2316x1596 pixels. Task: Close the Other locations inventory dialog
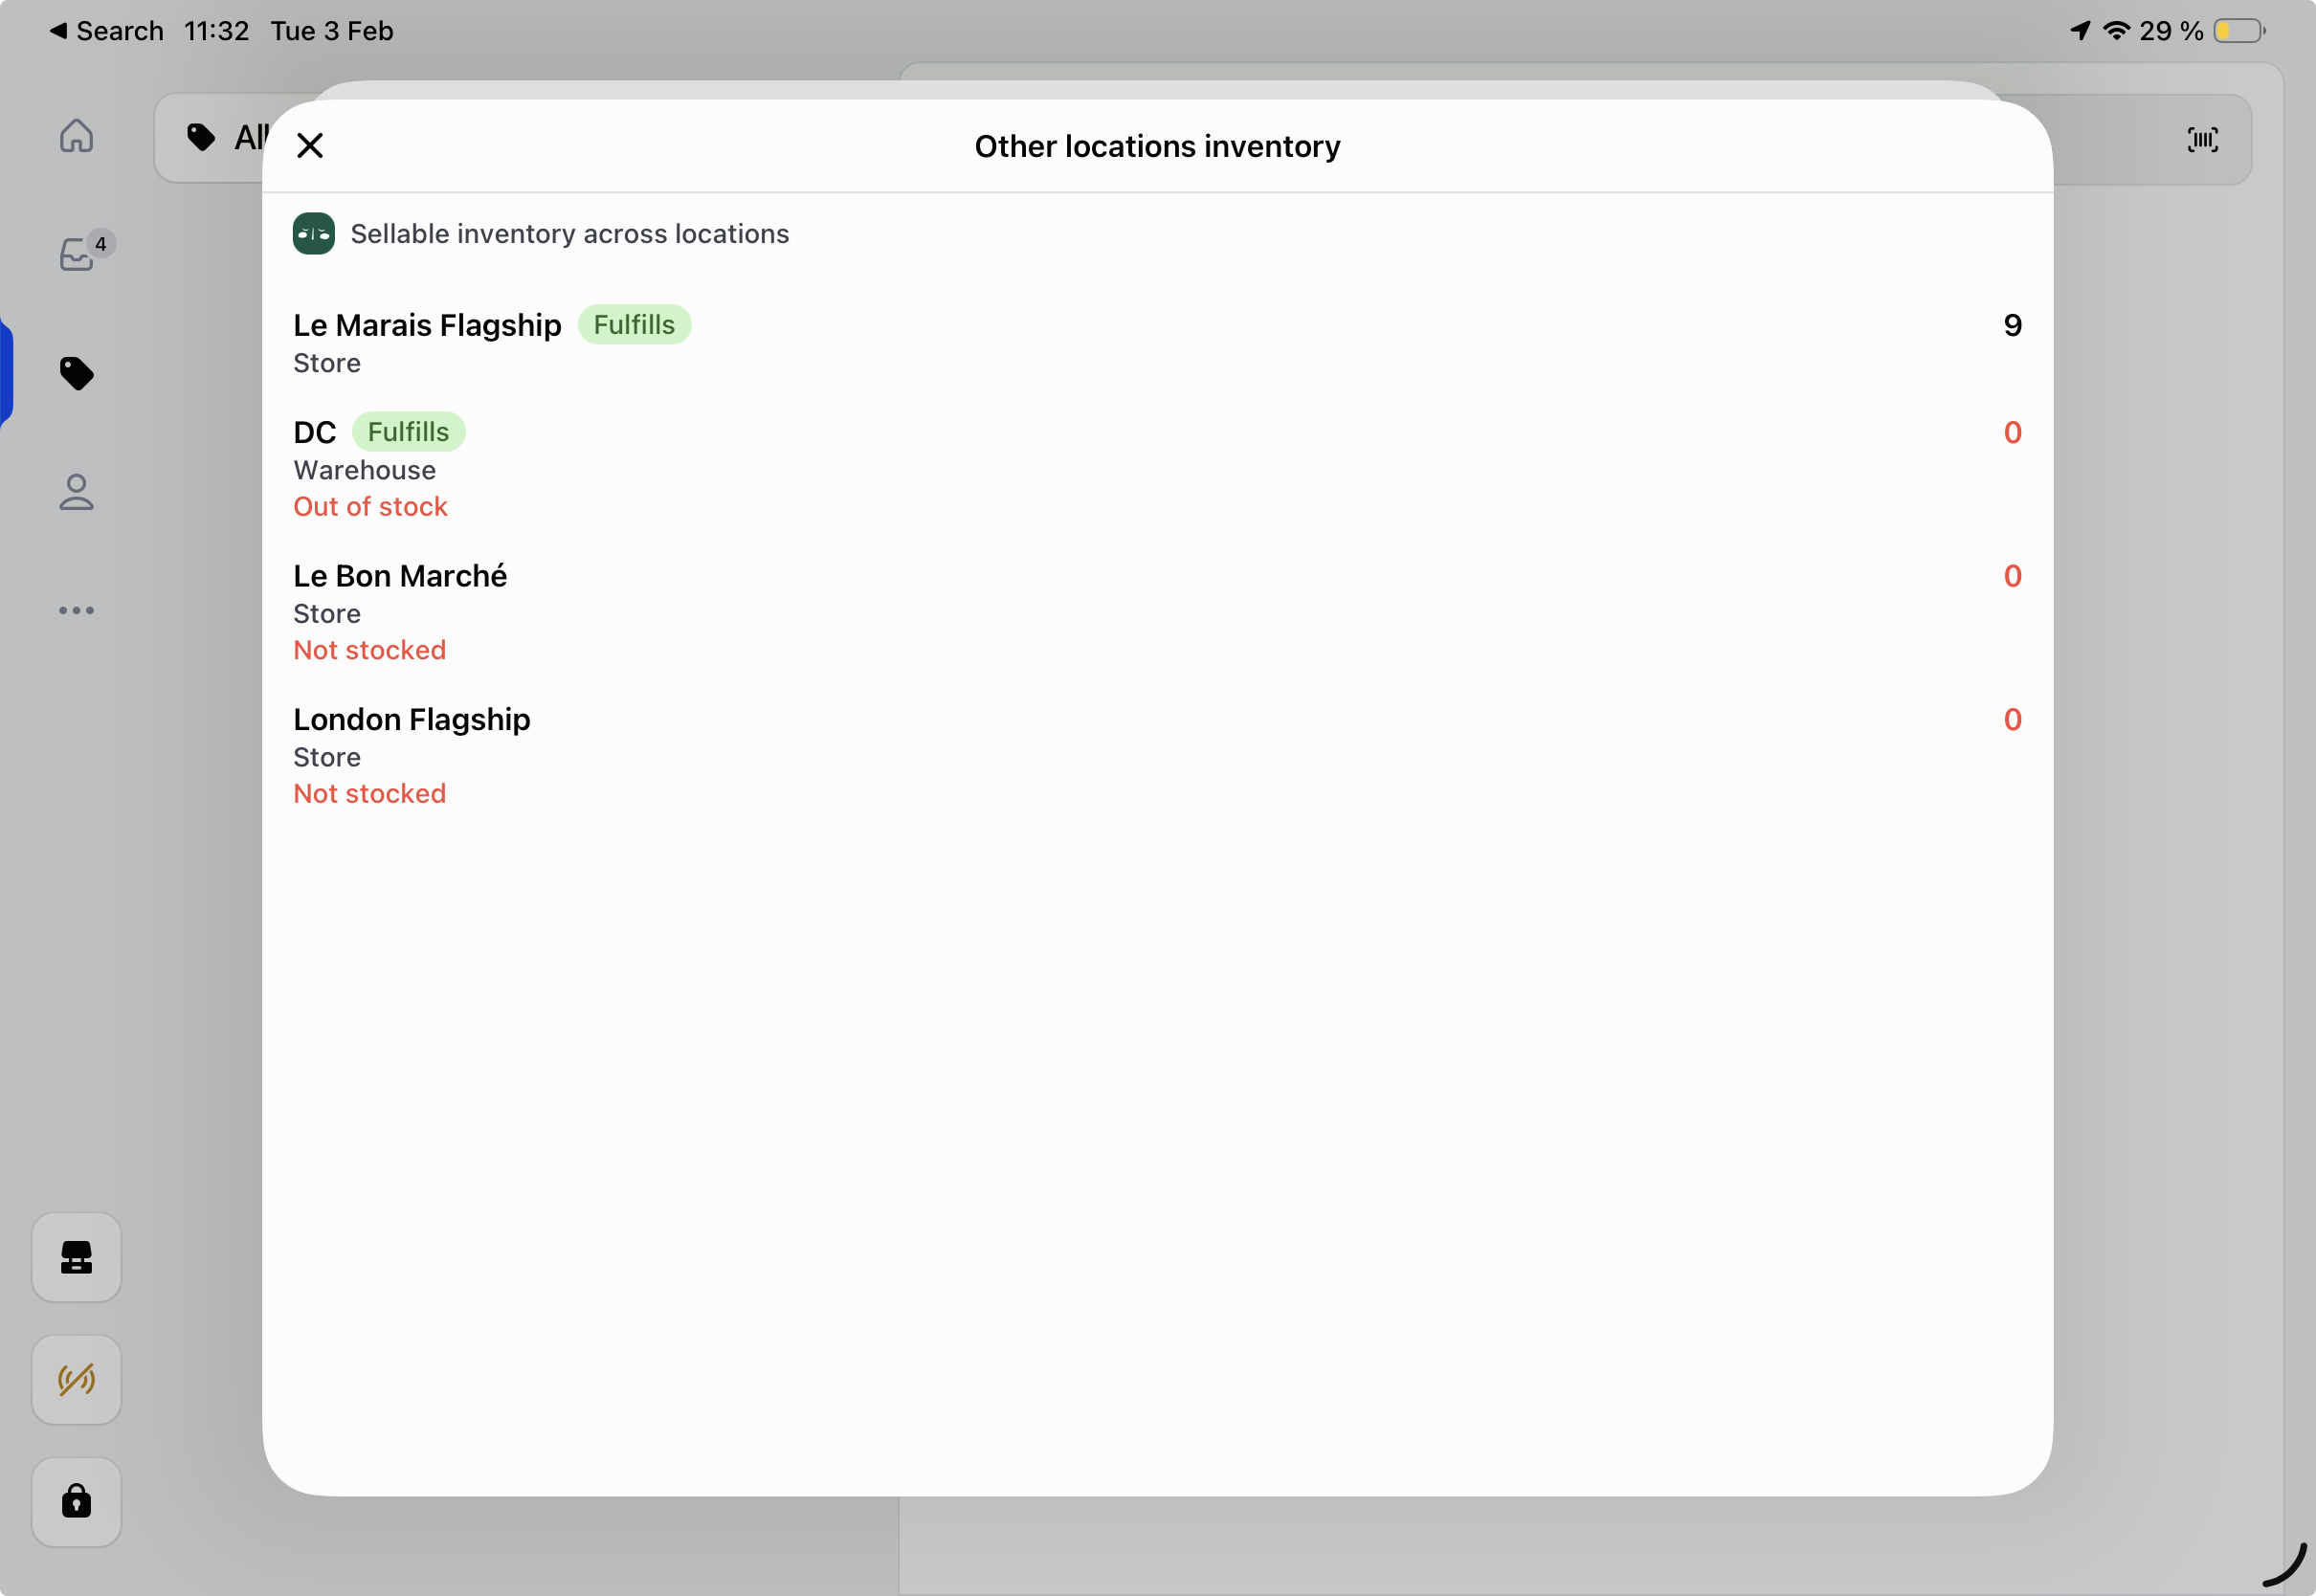tap(309, 145)
